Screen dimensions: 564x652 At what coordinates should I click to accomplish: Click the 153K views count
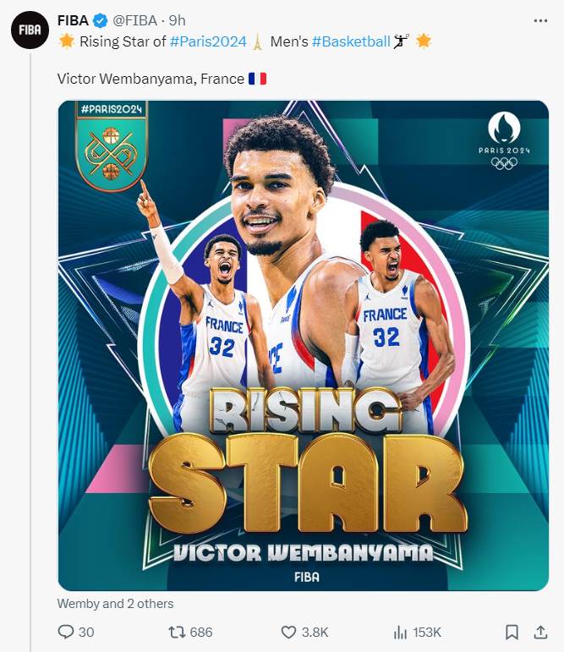pyautogui.click(x=427, y=633)
